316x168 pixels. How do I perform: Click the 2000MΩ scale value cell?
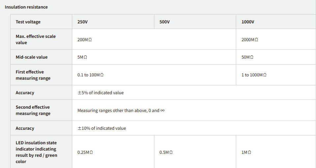(250, 40)
